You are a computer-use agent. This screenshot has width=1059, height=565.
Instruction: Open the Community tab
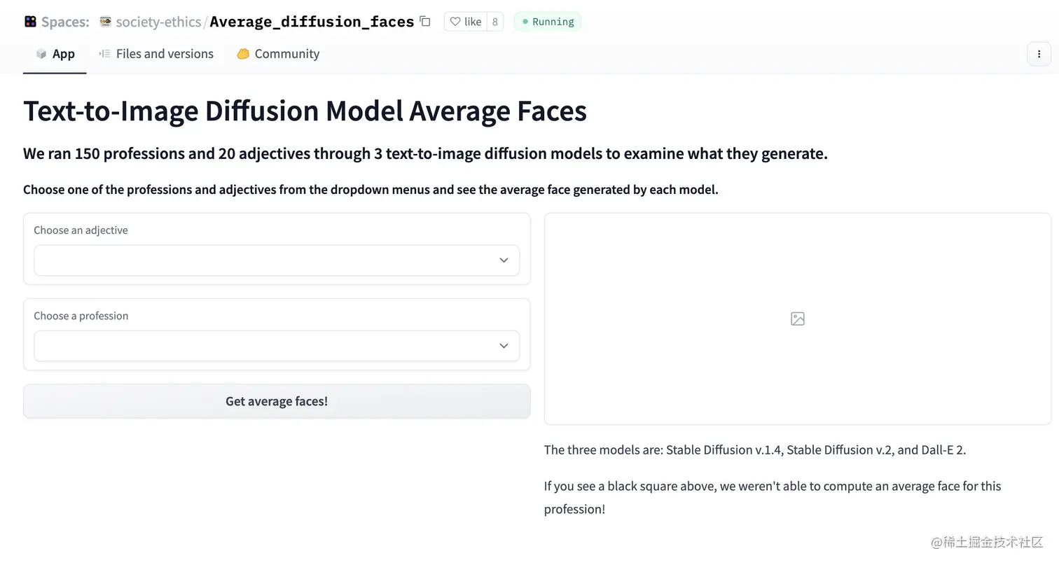278,54
